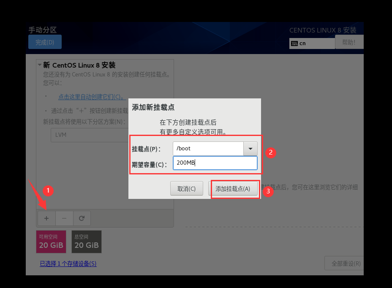Click the 期望容量(C): label
This screenshot has width=392, height=288.
click(x=149, y=165)
